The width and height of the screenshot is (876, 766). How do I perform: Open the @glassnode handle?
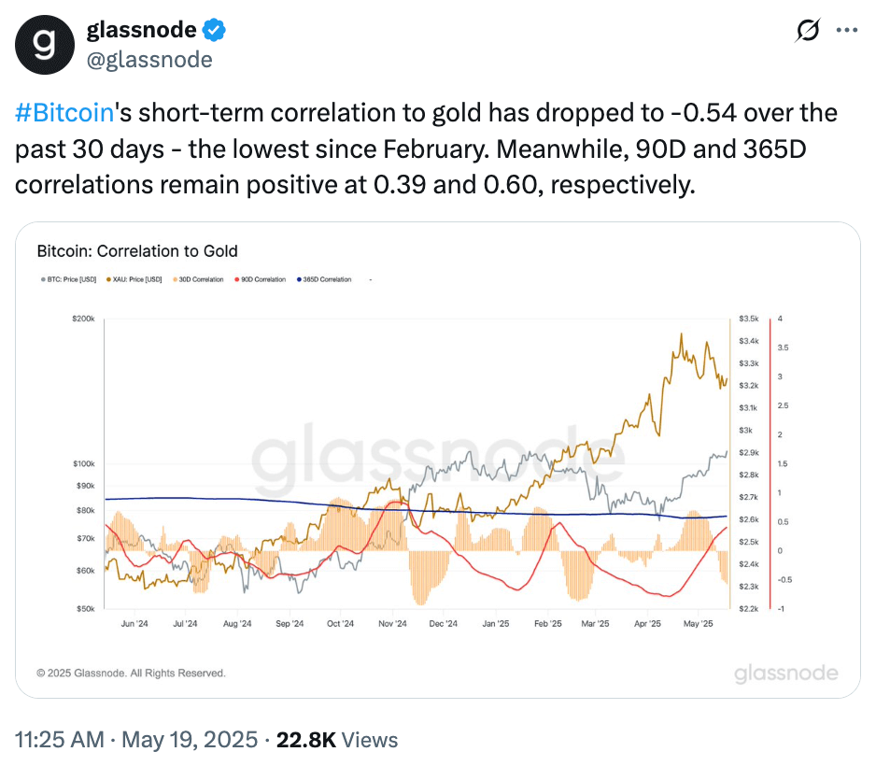(149, 60)
